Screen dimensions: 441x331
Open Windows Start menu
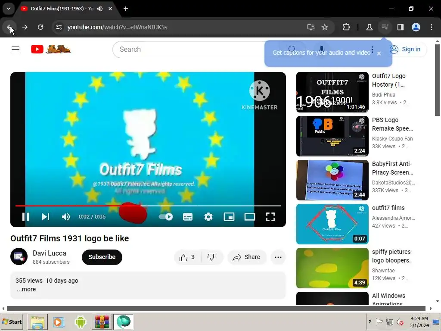[x=12, y=322]
